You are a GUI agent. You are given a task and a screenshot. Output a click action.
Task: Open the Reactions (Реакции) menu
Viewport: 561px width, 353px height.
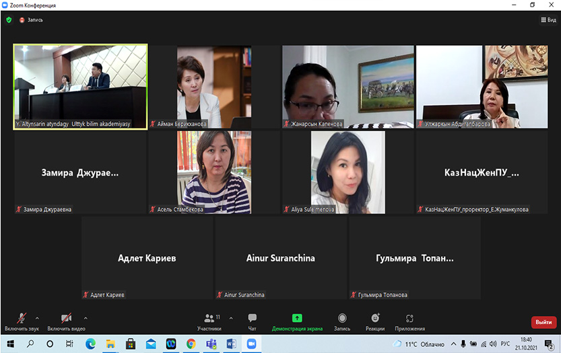point(375,318)
